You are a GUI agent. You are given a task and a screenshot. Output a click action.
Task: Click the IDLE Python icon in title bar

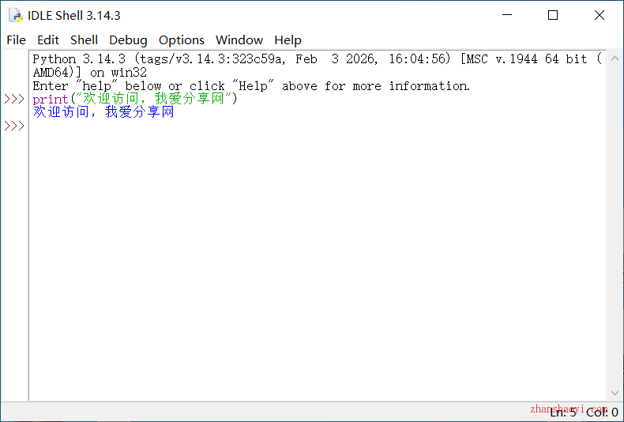coord(16,16)
